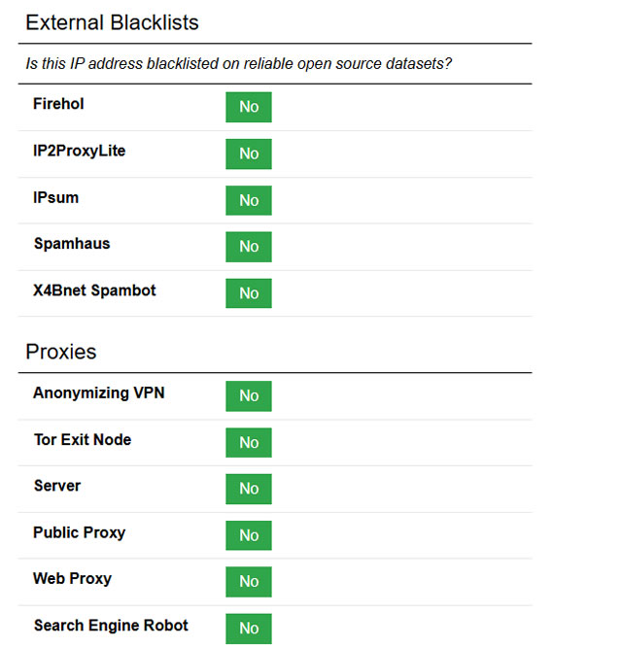The width and height of the screenshot is (622, 648).
Task: Click the Public Proxy 'No' badge
Action: 249,535
